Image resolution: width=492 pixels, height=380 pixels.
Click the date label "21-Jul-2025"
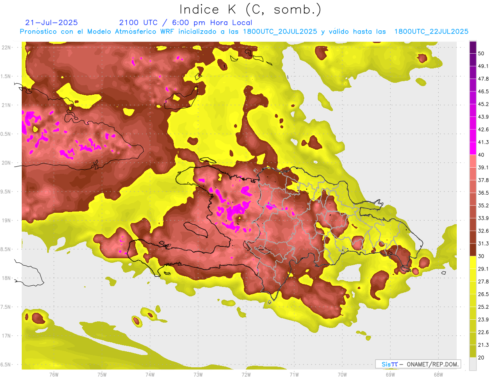[x=52, y=23]
